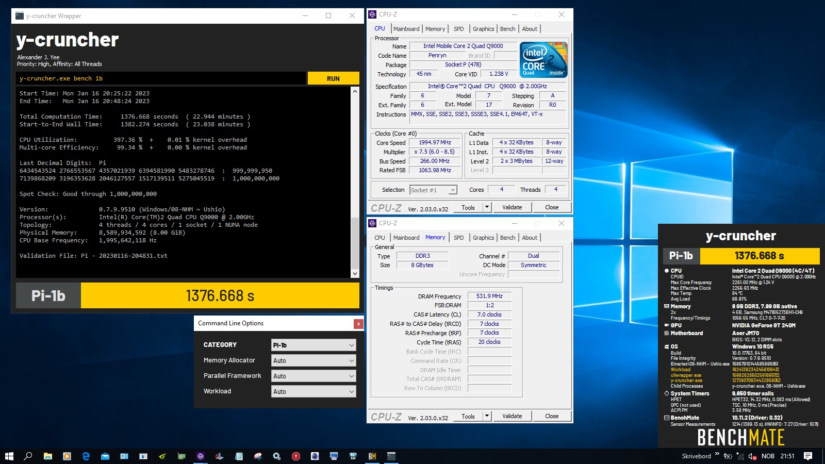Viewport: 825px width, 464px height.
Task: Open SPD tab in top CPU-Z window
Action: click(x=459, y=29)
